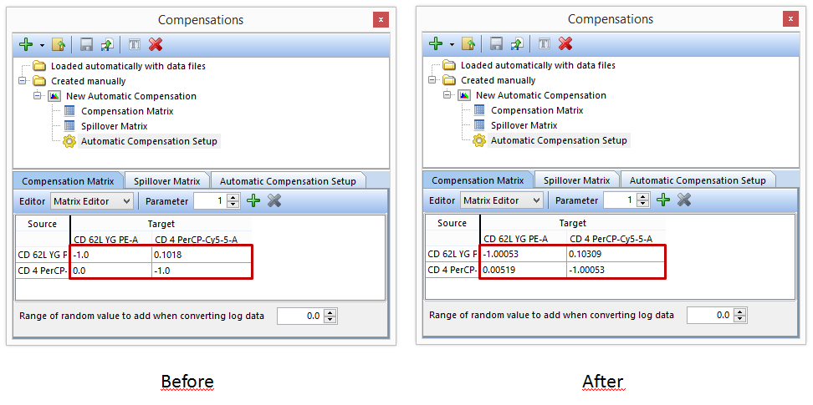Click the export icon in the Before toolbar
The width and height of the screenshot is (813, 405).
point(106,44)
